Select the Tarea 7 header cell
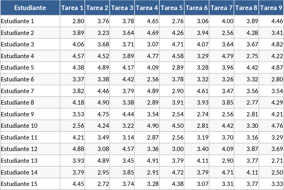This screenshot has height=190, width=284. tap(222, 8)
